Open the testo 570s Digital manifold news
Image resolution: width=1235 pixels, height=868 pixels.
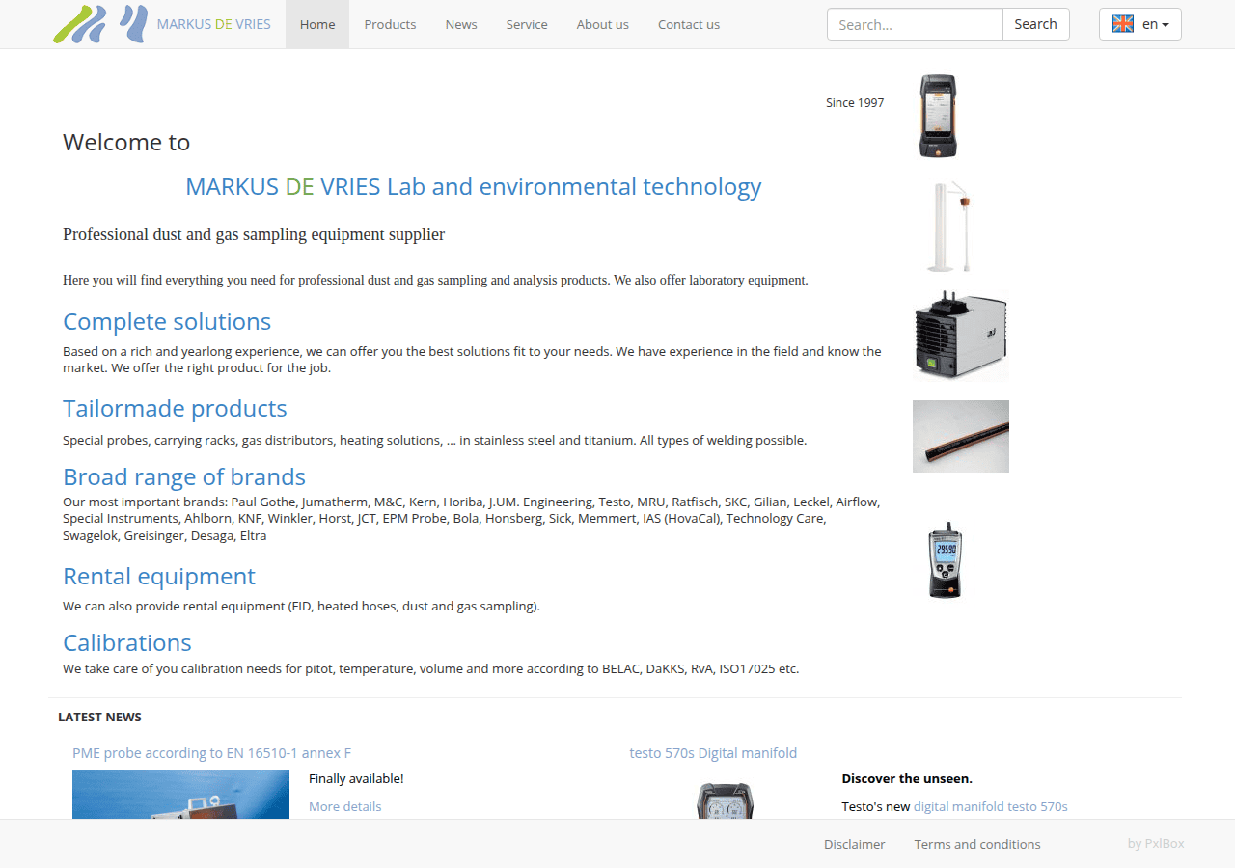pos(713,753)
